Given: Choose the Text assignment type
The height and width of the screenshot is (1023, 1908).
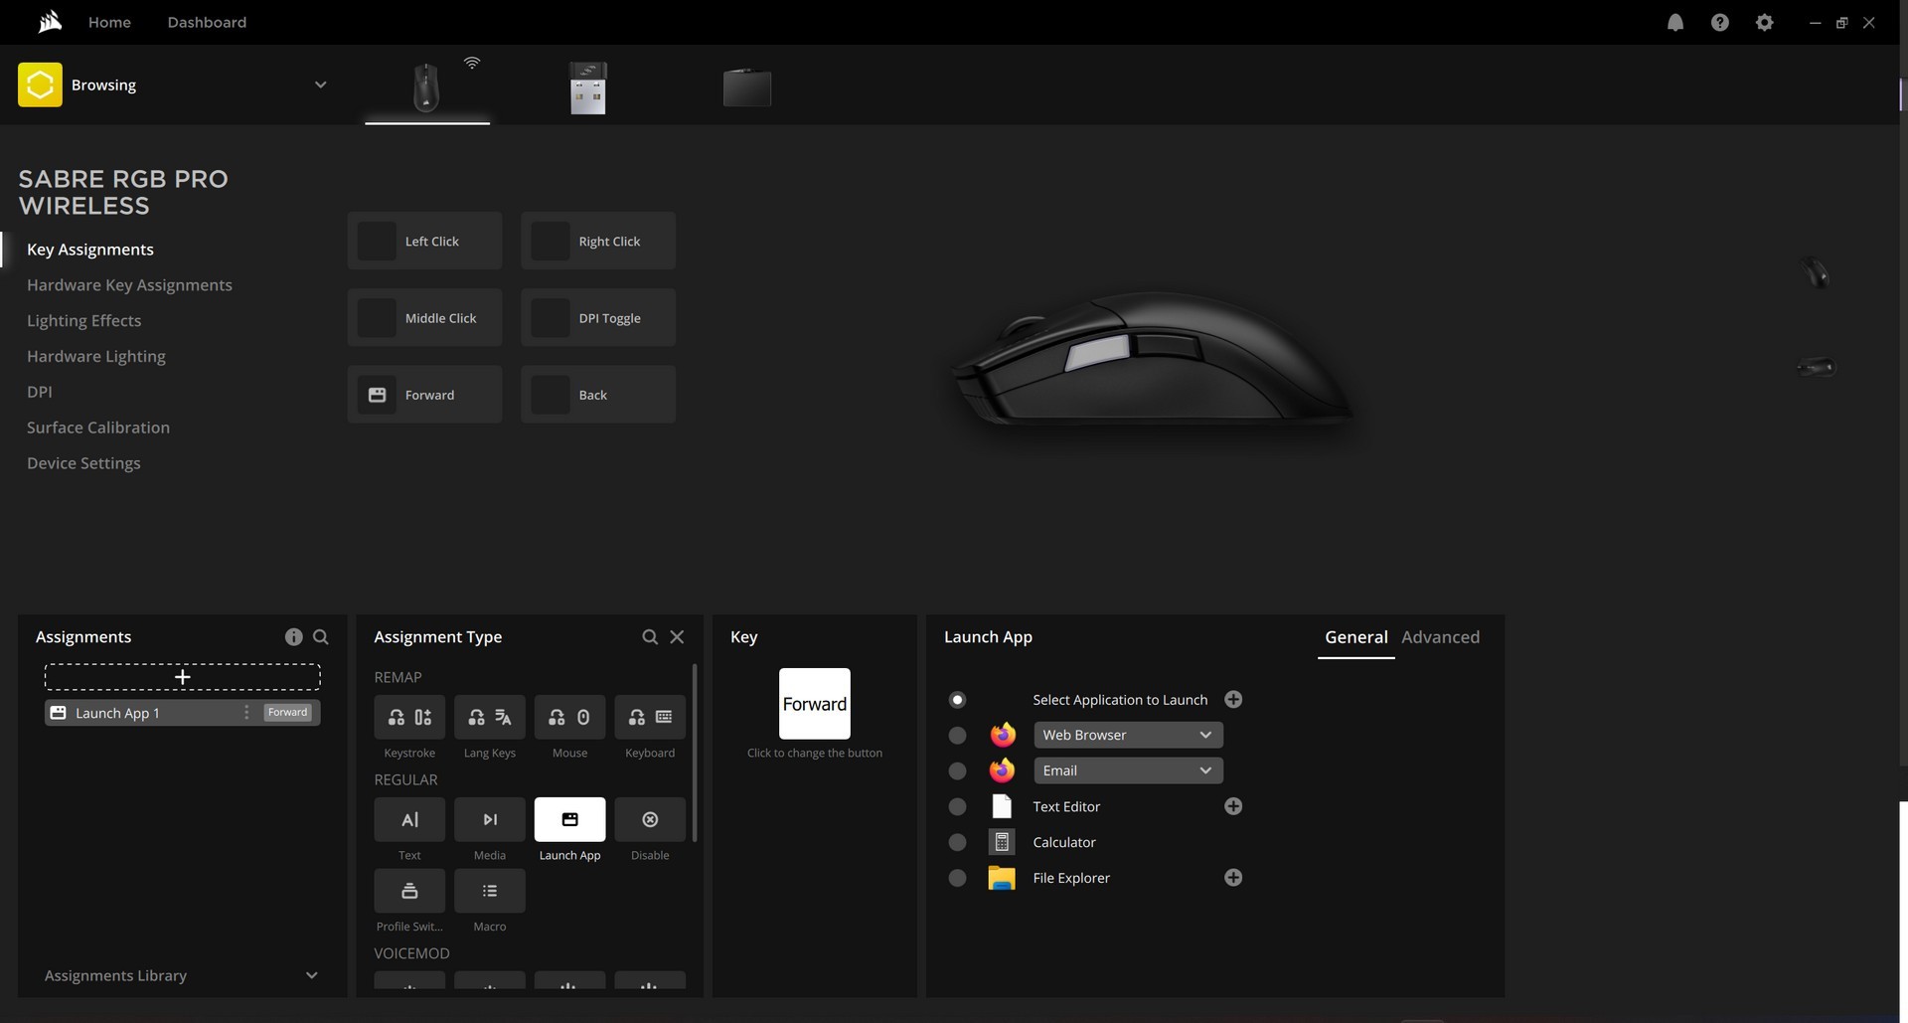Looking at the screenshot, I should pyautogui.click(x=409, y=819).
